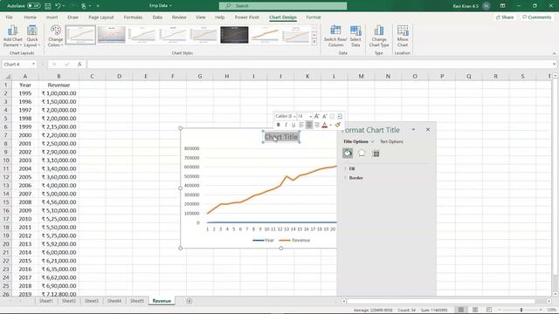559x314 pixels.
Task: Click Switch Row/Column button
Action: tap(335, 36)
